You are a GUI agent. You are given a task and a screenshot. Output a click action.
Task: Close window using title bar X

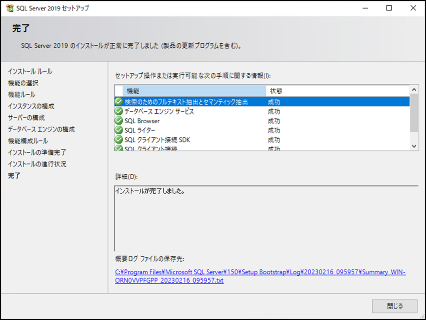point(413,8)
